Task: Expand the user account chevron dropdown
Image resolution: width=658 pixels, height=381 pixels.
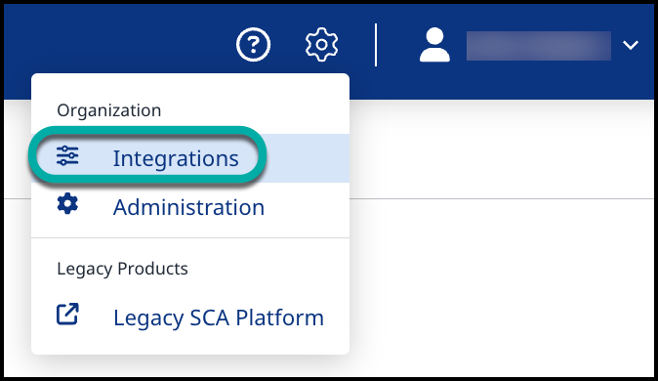Action: (x=631, y=45)
